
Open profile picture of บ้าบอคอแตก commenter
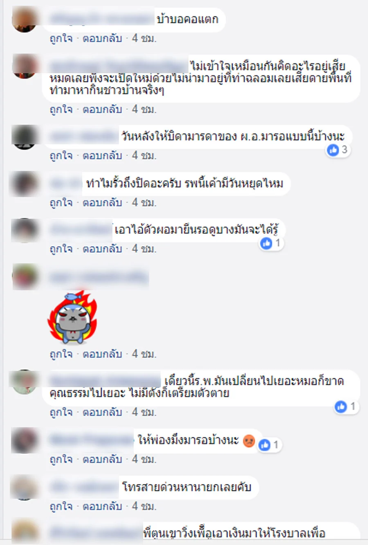(25, 19)
